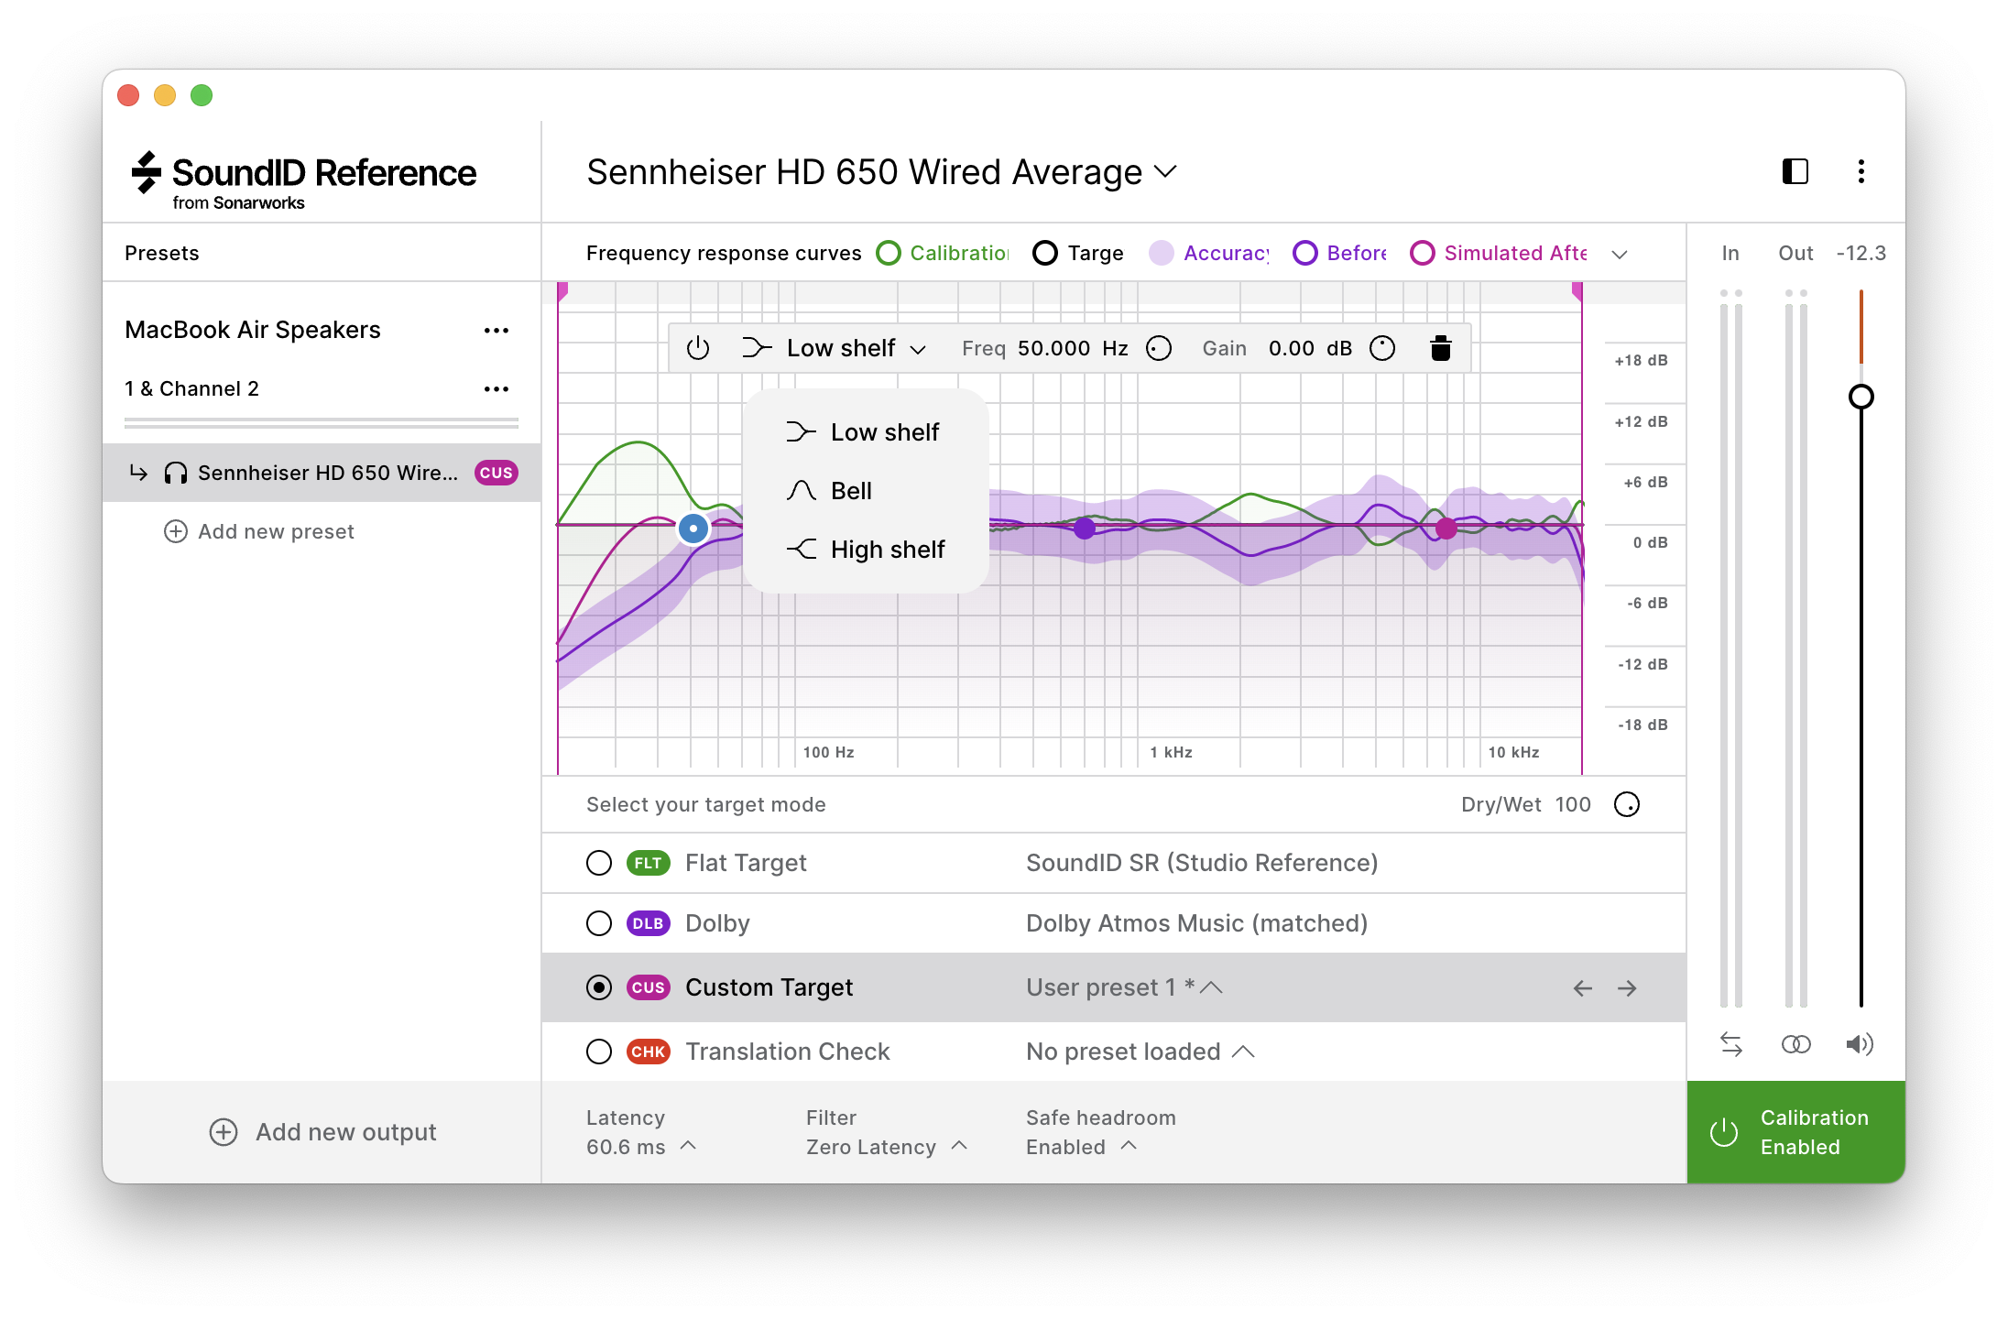Click the output volume slider handle
The image size is (2008, 1319).
click(1861, 397)
